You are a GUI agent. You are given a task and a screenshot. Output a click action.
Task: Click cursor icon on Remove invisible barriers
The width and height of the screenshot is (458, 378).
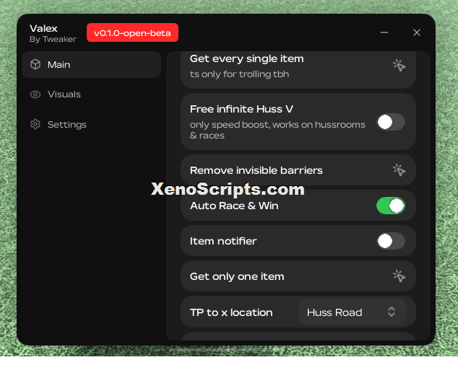[399, 170]
